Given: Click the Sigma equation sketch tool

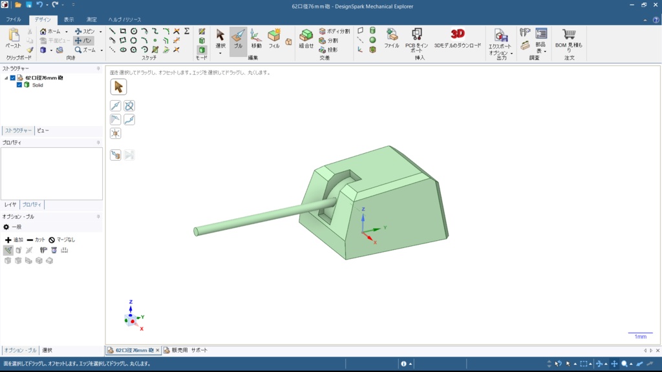Looking at the screenshot, I should click(x=187, y=31).
